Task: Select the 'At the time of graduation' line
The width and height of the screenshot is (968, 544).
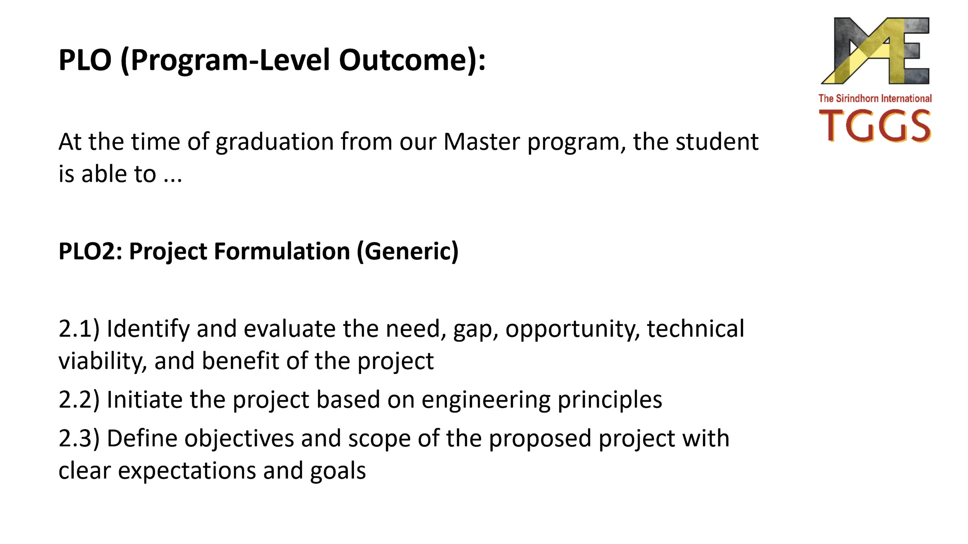Action: [x=408, y=143]
